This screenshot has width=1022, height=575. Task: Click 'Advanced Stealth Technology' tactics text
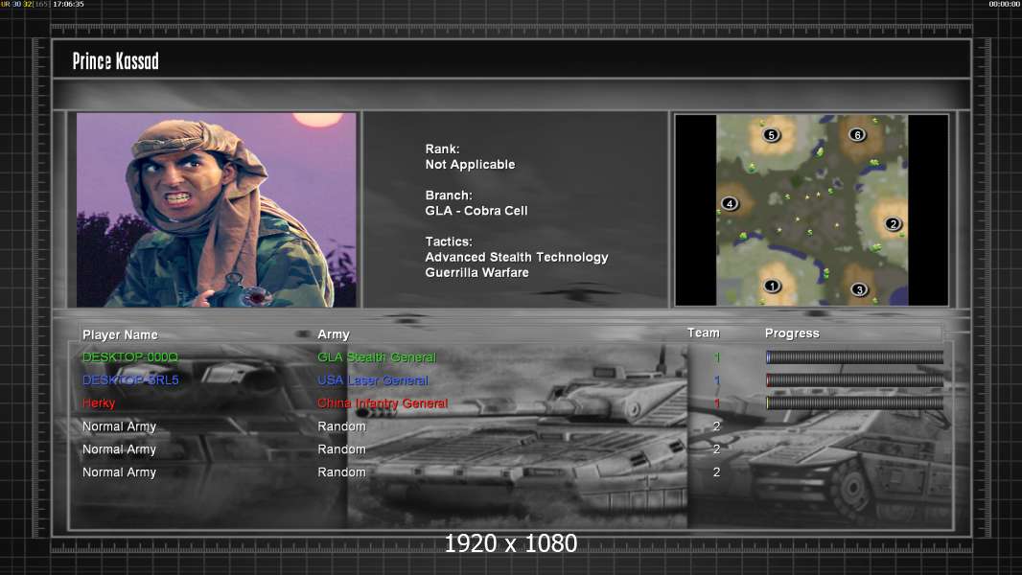(x=517, y=257)
